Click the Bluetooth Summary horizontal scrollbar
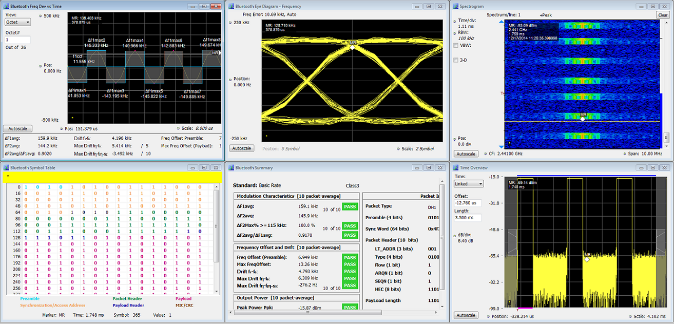 tap(307, 311)
